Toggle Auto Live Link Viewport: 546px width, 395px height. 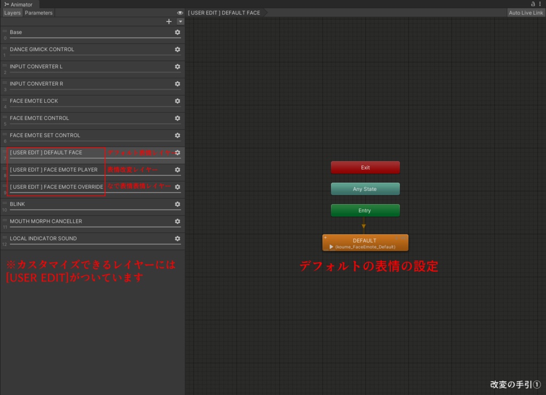tap(525, 12)
